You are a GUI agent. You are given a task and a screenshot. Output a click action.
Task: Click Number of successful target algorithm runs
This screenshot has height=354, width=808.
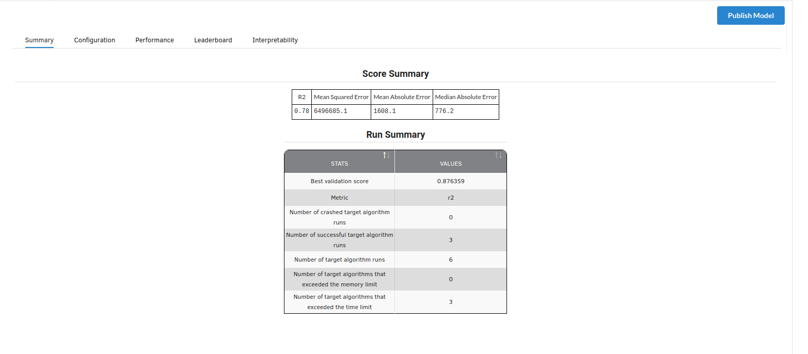coord(339,240)
